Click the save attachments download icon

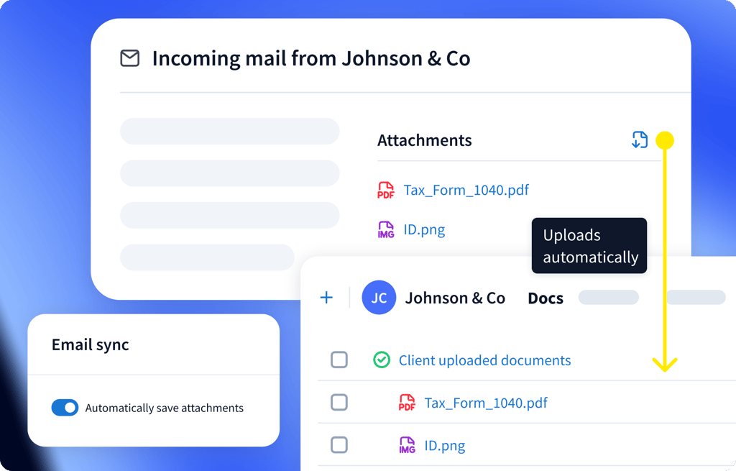pyautogui.click(x=639, y=140)
